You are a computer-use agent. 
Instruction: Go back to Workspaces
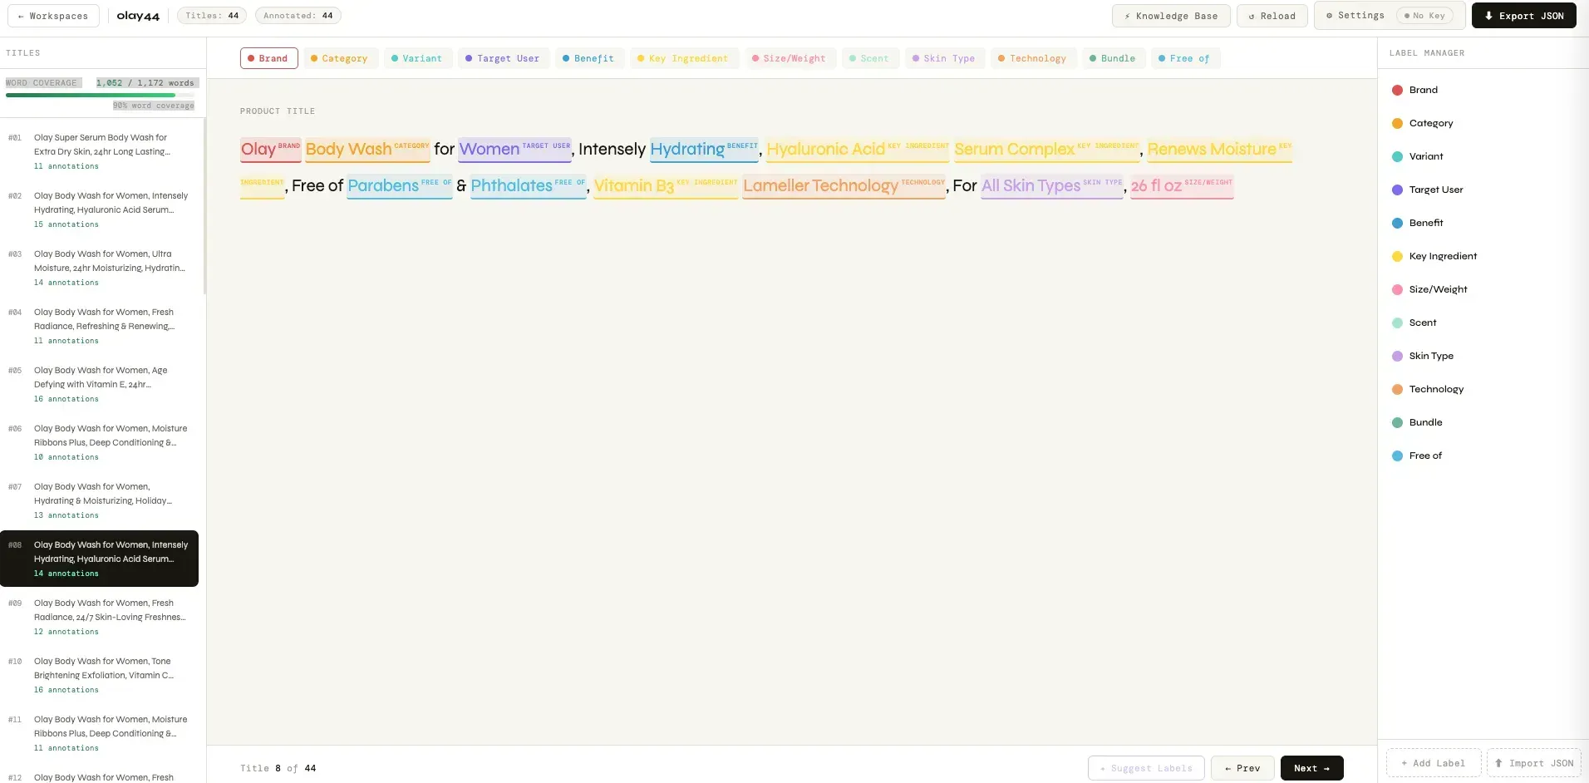tap(53, 16)
